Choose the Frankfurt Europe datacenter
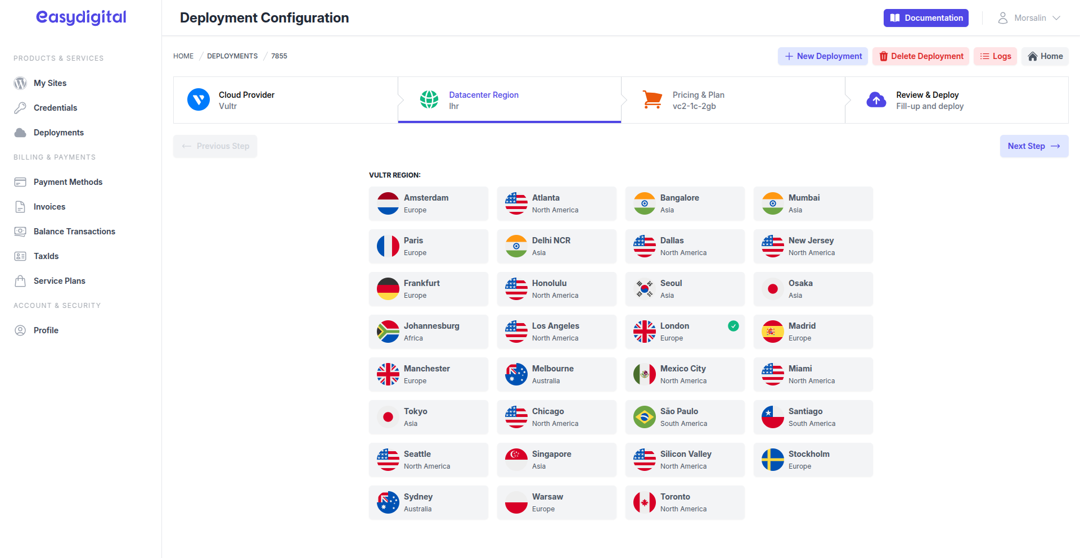This screenshot has height=558, width=1080. [429, 289]
